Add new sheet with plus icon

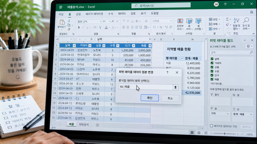97,125
